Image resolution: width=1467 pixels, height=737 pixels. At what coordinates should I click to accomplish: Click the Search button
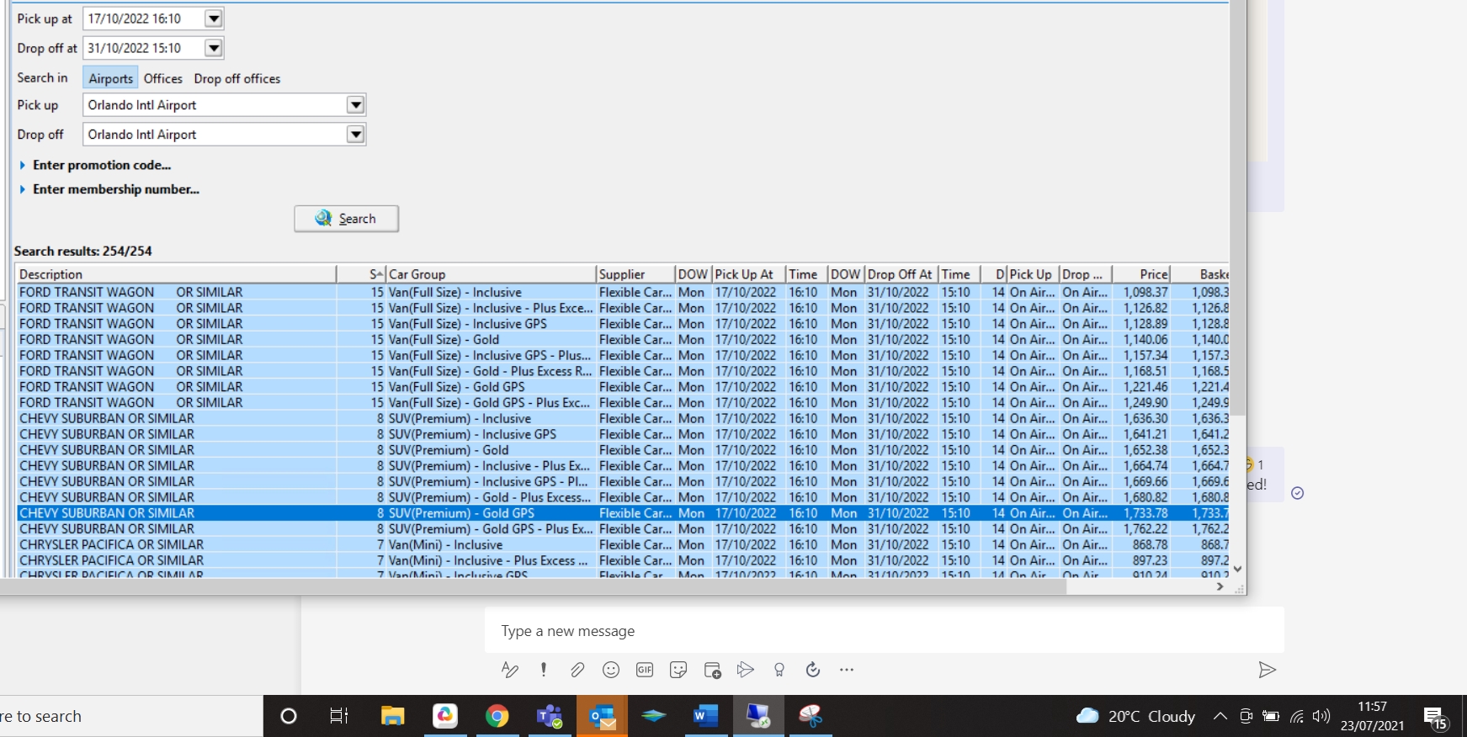[346, 219]
